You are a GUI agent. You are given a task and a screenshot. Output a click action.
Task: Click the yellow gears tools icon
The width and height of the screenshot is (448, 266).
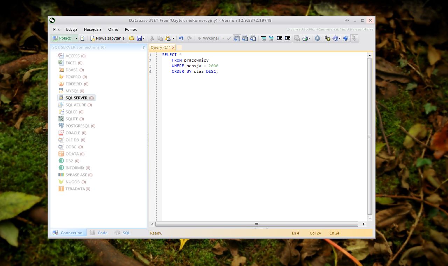coord(328,38)
